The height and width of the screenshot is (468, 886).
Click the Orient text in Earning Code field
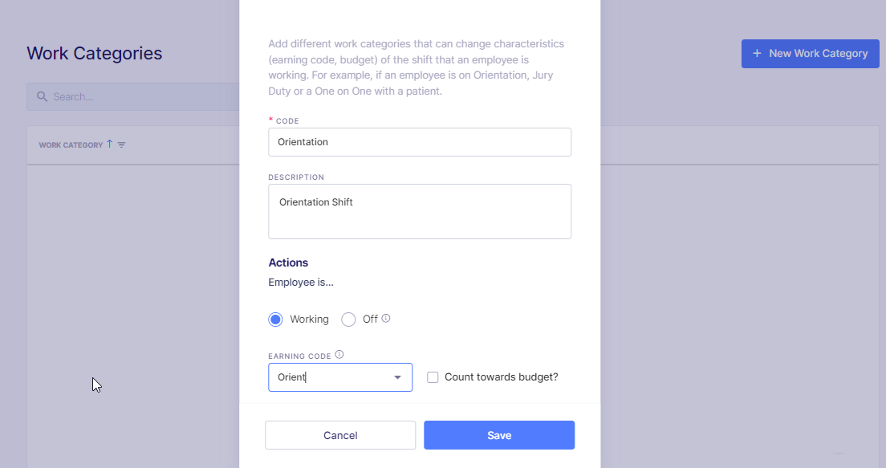pyautogui.click(x=293, y=377)
